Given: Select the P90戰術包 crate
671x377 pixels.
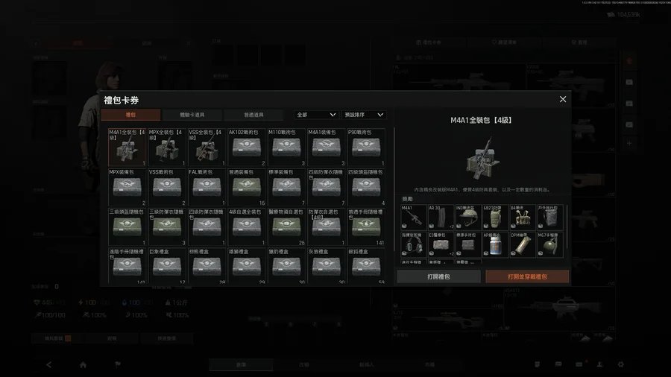Looking at the screenshot, I should click(366, 147).
